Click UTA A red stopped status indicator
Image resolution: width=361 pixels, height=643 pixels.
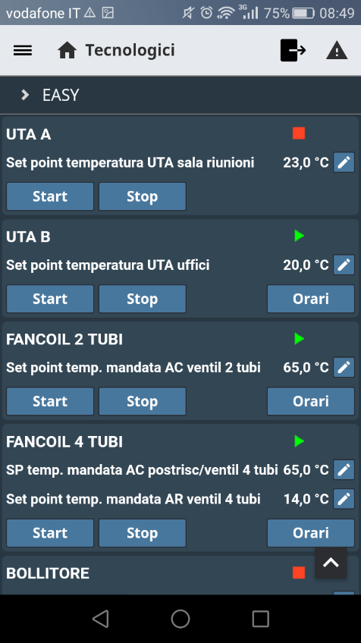[299, 133]
